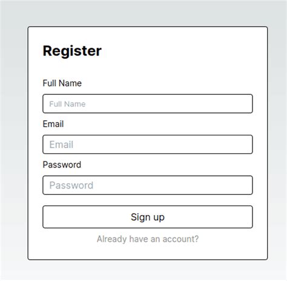Click the Sign up button
This screenshot has width=287, height=281.
point(148,217)
